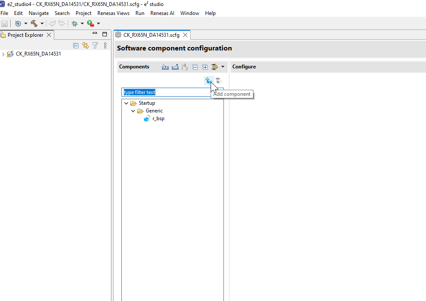Click the greyed Remove component icon
This screenshot has height=301, width=426.
coord(218,81)
